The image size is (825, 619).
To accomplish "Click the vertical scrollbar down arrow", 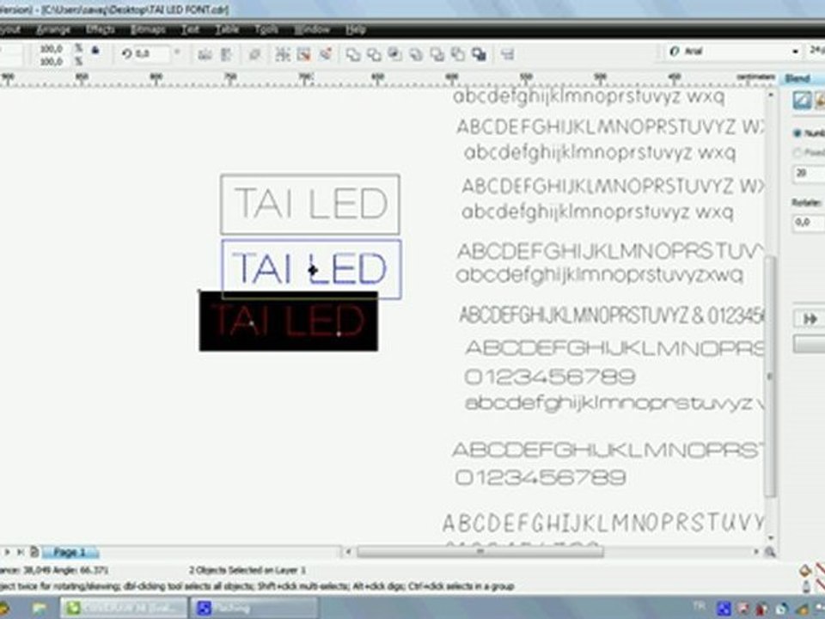I will [770, 537].
